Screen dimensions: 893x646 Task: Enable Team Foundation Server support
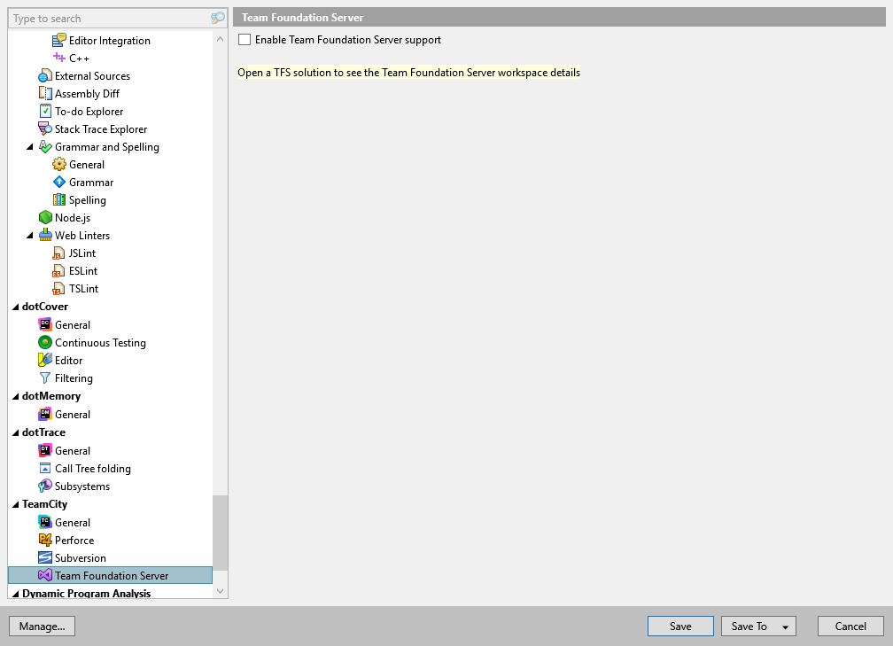(x=244, y=39)
